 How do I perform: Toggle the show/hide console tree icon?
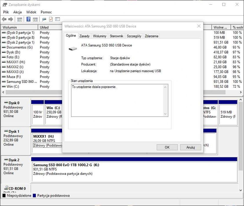coord(19,19)
